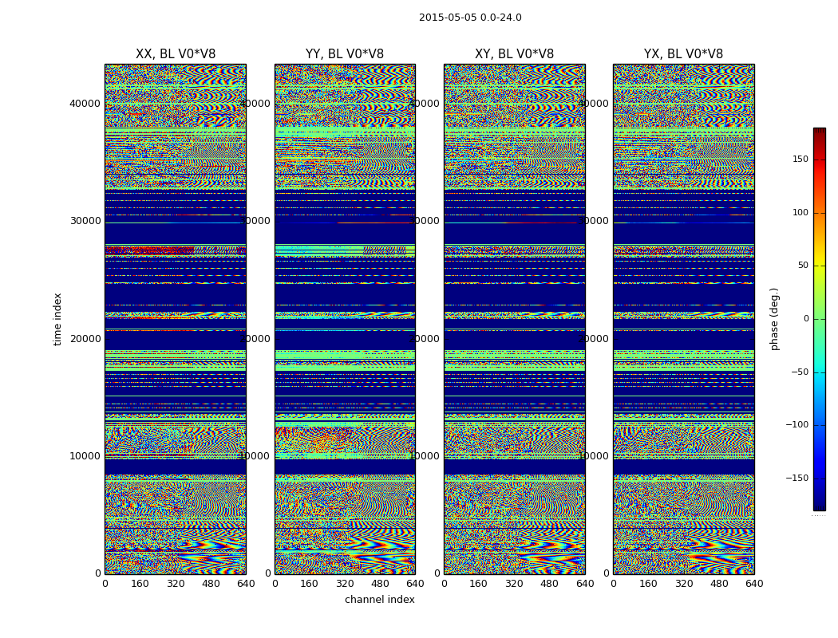Click the YX, BL V0*V8 subplot title

(x=683, y=54)
